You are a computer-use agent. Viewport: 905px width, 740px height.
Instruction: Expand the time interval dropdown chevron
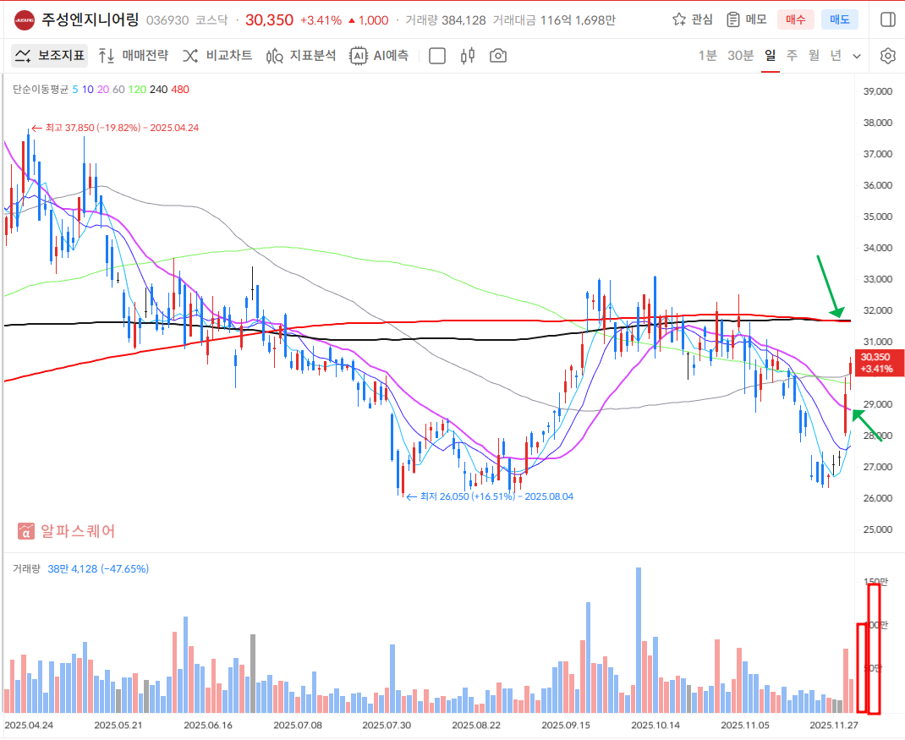pyautogui.click(x=857, y=56)
